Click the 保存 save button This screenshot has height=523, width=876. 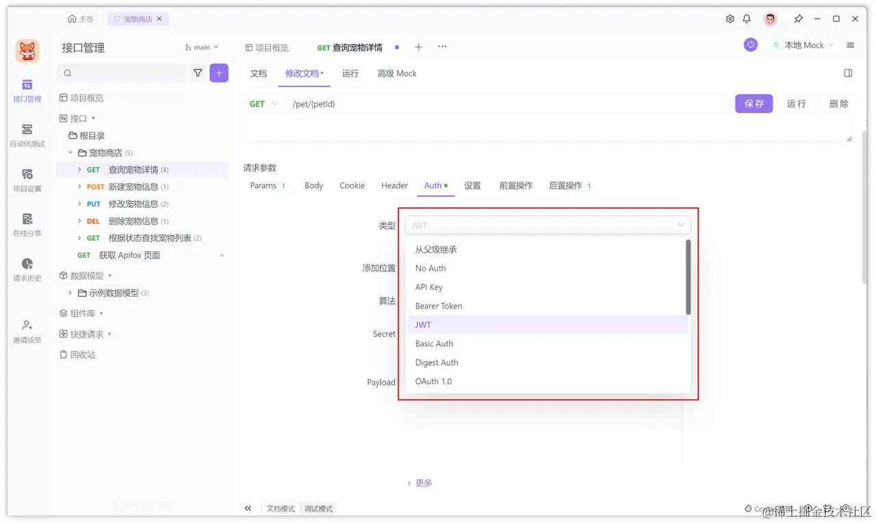pyautogui.click(x=753, y=104)
